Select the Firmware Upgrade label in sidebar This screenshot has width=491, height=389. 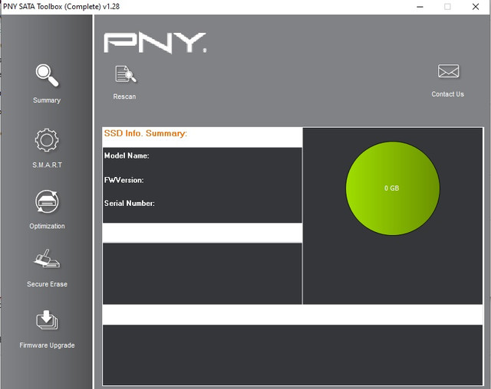coord(47,345)
